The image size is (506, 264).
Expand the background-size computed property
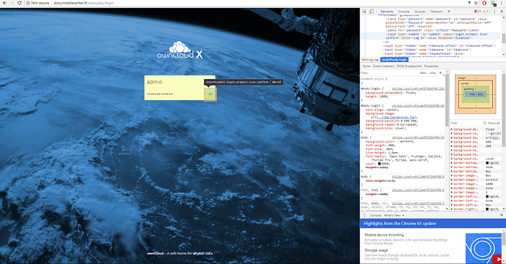452,159
